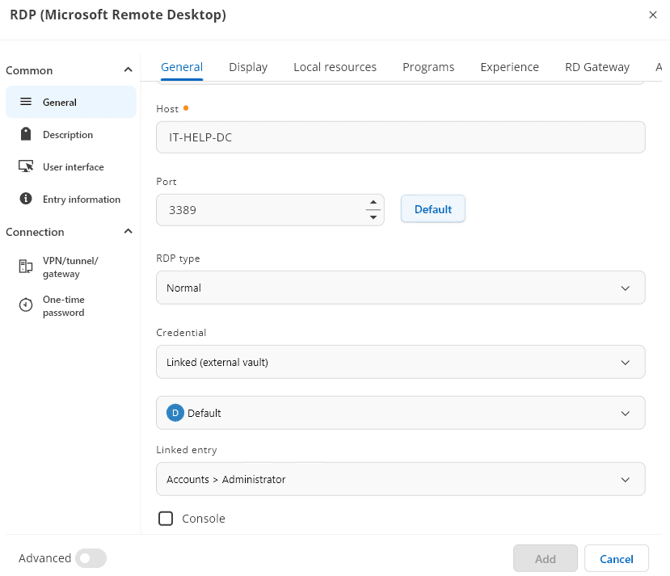Open Entry information from the sidebar
This screenshot has height=576, width=670.
click(x=25, y=199)
